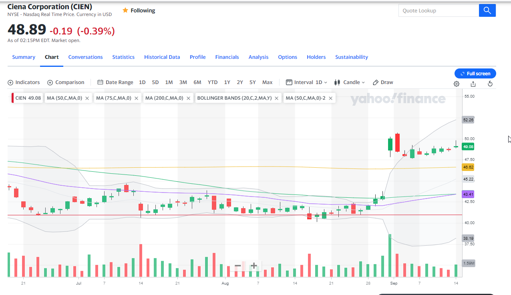Switch to the Historical Data tab

[x=162, y=57]
